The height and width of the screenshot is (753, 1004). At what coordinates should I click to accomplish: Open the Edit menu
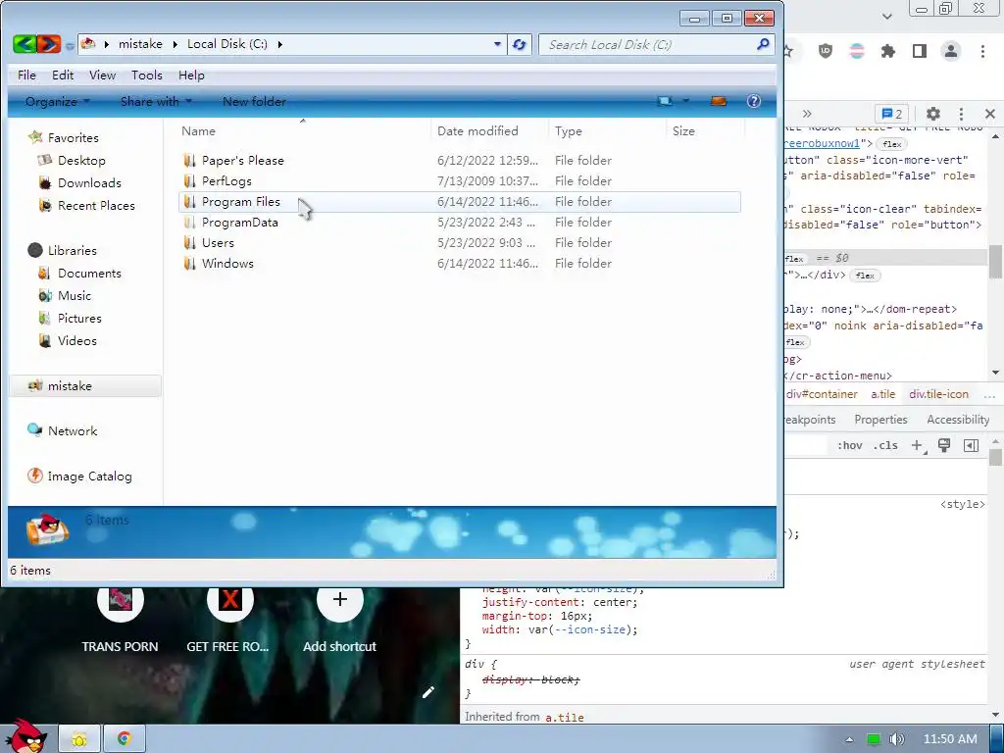coord(63,75)
